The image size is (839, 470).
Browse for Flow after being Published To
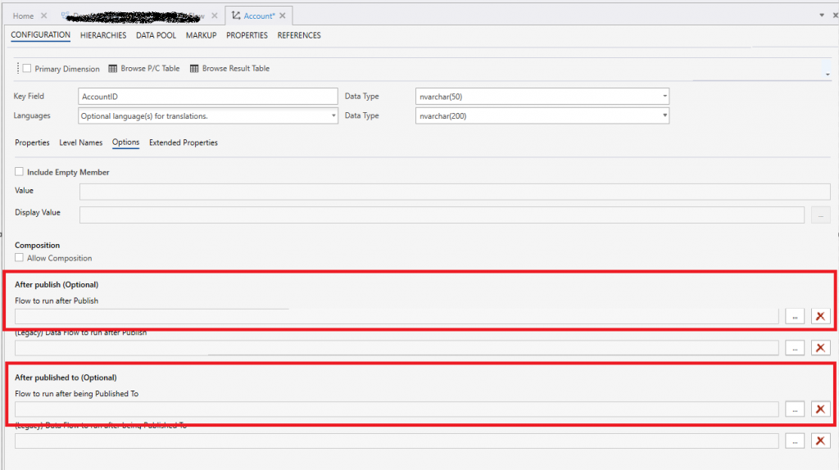[x=795, y=409]
